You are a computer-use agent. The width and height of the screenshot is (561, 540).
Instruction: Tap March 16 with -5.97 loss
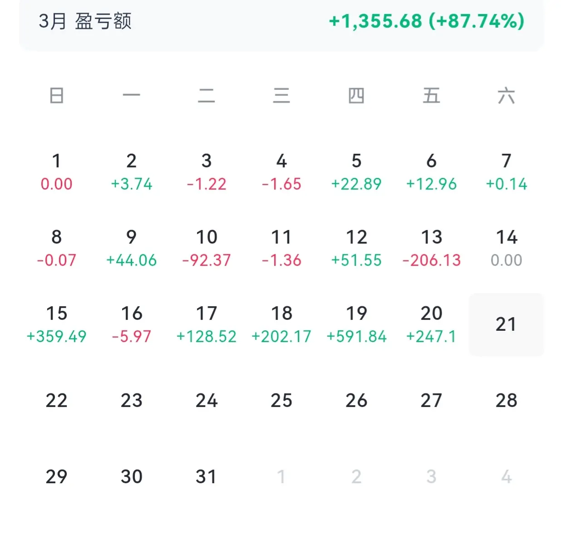click(x=132, y=324)
